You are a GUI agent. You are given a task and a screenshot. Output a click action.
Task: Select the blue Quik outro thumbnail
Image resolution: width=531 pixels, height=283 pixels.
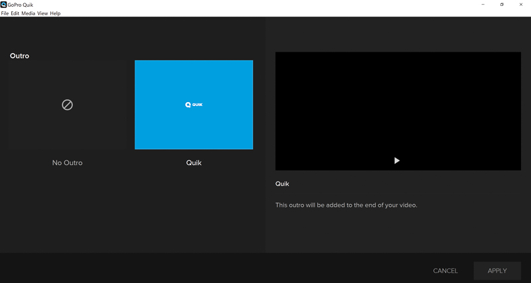click(x=194, y=105)
